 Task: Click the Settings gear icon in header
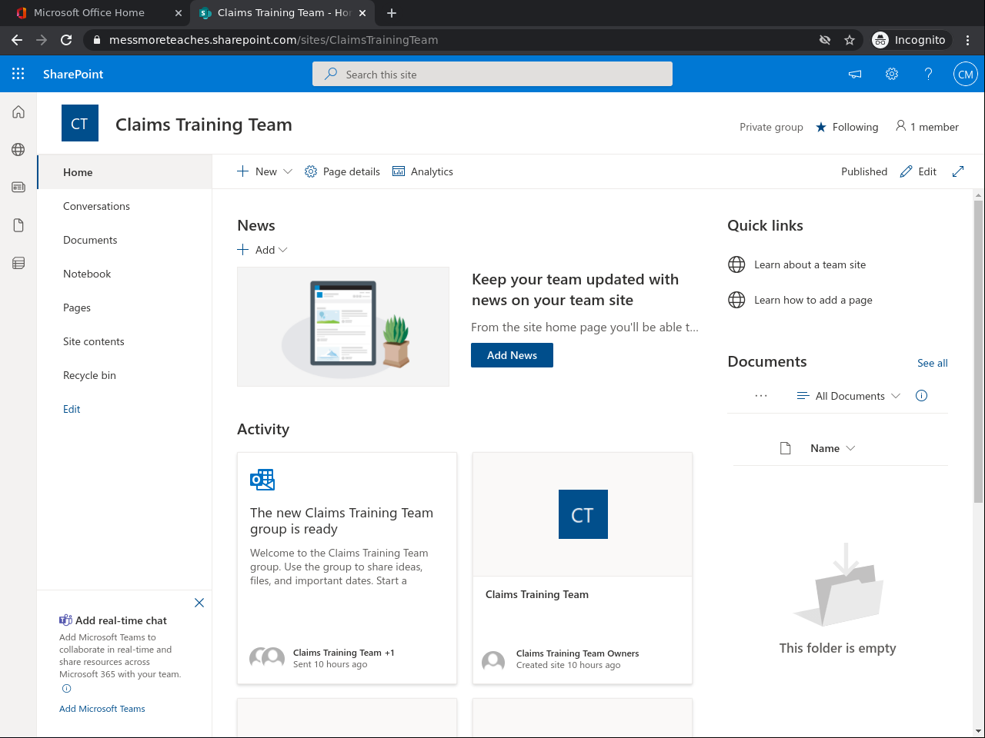(892, 74)
